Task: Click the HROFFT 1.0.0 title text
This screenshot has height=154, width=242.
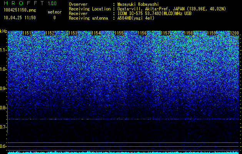Action: point(30,3)
